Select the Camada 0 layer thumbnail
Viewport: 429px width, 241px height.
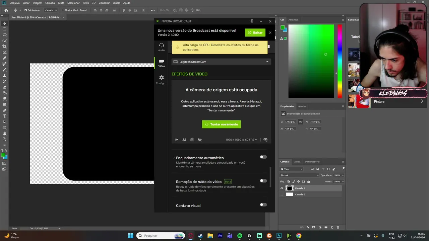289,194
